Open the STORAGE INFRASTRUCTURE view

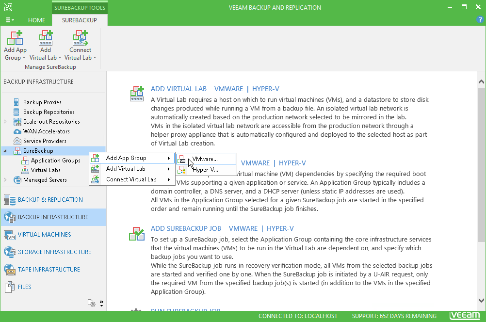tap(54, 252)
